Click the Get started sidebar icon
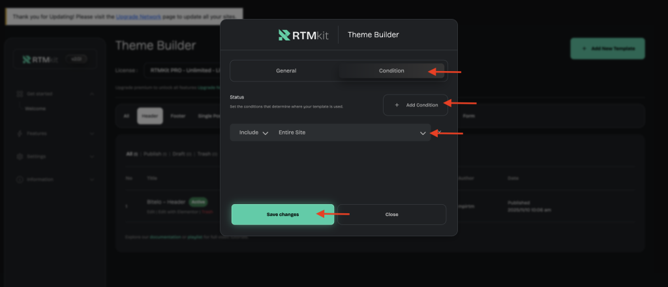The width and height of the screenshot is (668, 287). click(19, 94)
